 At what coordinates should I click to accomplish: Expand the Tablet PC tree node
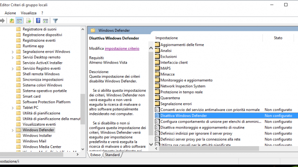point(13,108)
